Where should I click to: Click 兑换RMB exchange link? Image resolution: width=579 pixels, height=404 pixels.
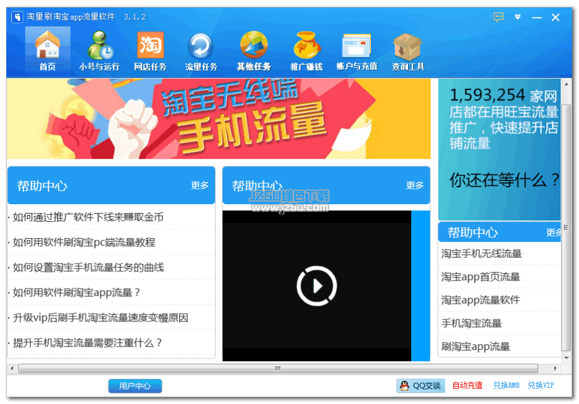tap(506, 386)
